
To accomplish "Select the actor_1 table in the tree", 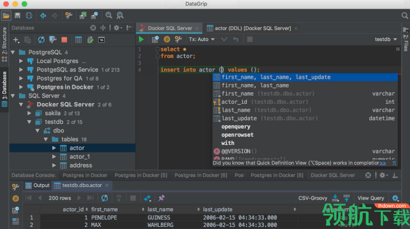I will click(80, 157).
